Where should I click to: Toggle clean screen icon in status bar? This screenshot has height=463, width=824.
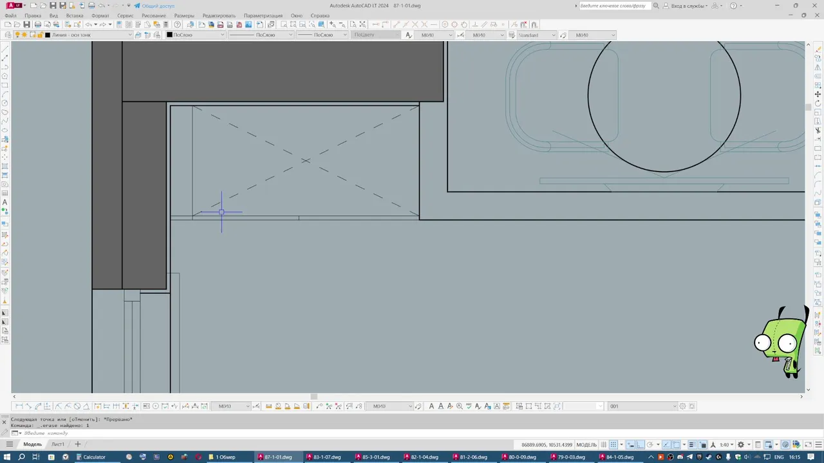807,444
